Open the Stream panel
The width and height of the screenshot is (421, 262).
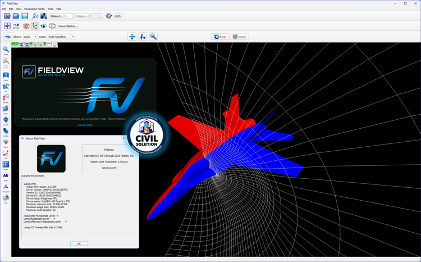(6, 99)
